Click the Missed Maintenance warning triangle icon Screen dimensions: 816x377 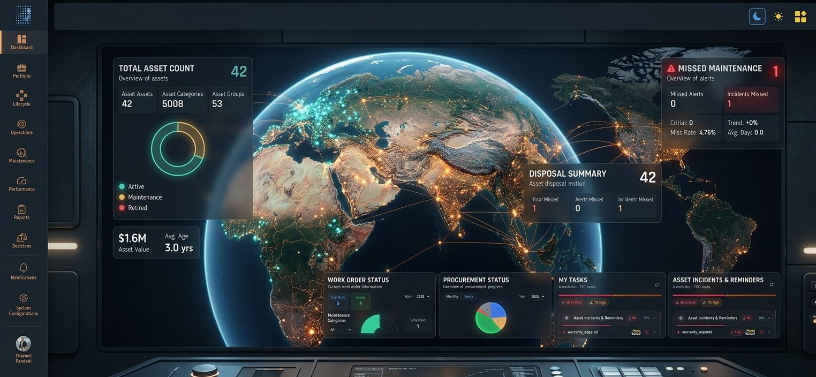[671, 69]
